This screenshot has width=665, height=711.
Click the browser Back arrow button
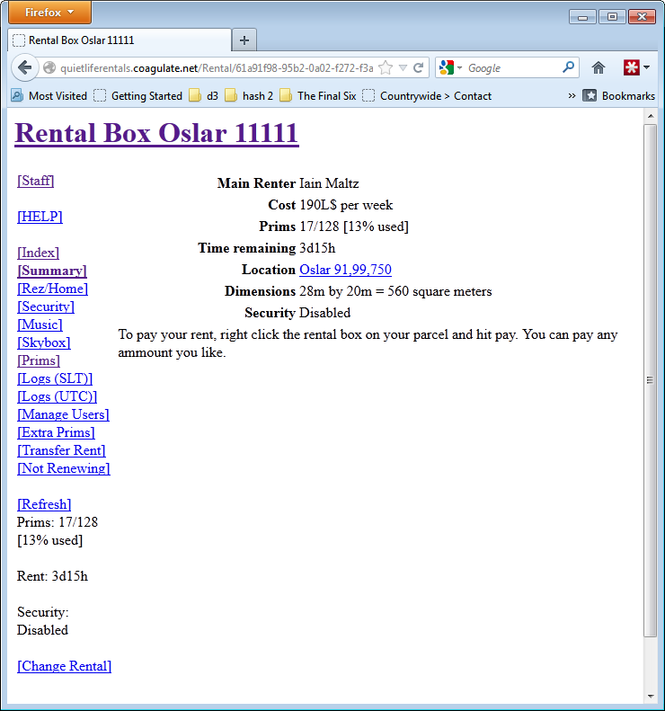[x=25, y=68]
